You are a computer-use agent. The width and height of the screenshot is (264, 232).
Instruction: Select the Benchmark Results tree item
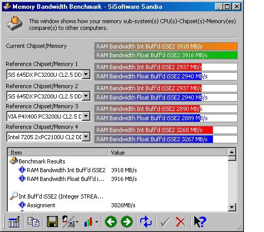pos(42,161)
